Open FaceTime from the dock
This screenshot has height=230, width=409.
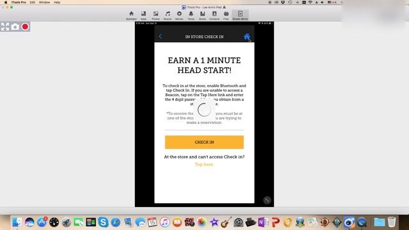79,222
